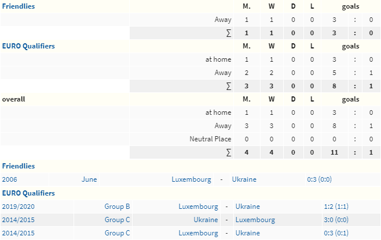This screenshot has height=240, width=381.
Task: Open Luxembourg team in 2006 friendly row
Action: pyautogui.click(x=191, y=179)
